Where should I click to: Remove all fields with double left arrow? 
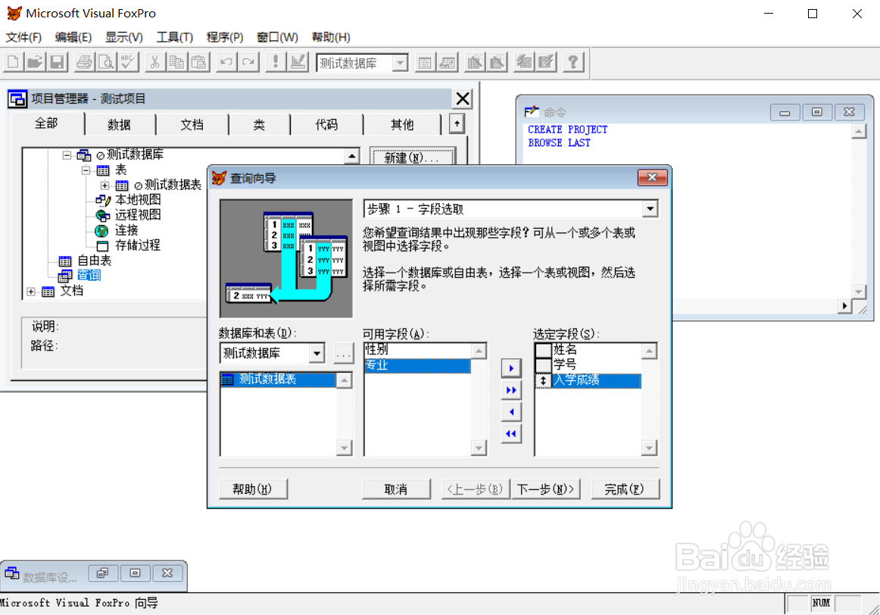tap(510, 434)
